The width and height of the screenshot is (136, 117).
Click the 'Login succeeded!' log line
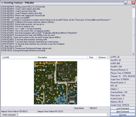15,18
